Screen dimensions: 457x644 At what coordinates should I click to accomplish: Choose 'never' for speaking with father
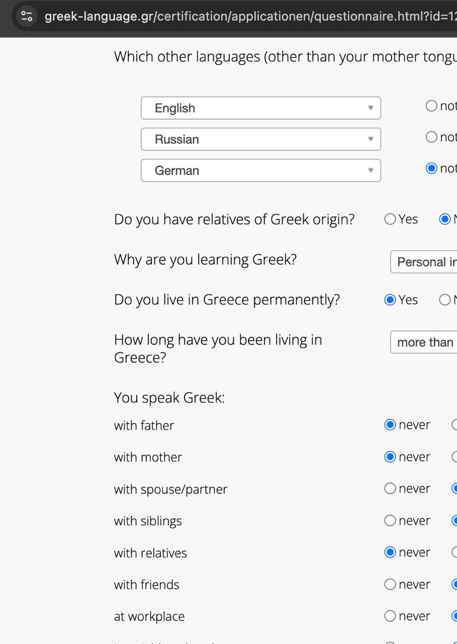(390, 425)
